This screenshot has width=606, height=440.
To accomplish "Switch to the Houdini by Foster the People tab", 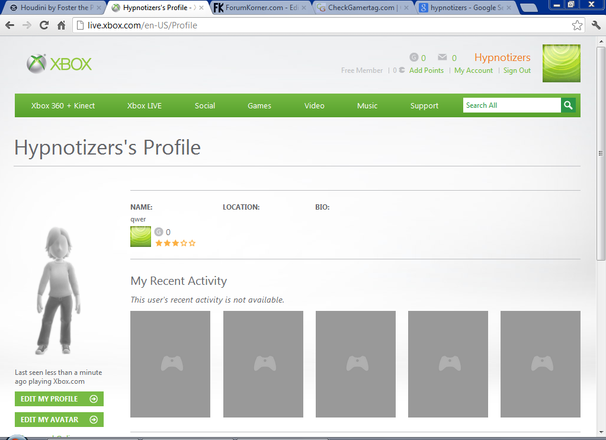I will point(53,8).
